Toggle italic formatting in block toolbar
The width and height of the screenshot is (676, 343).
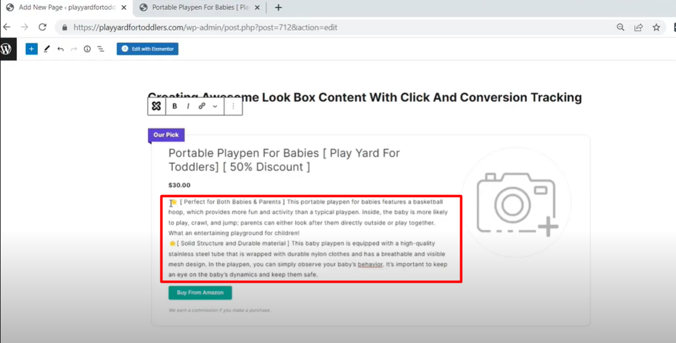[x=188, y=106]
